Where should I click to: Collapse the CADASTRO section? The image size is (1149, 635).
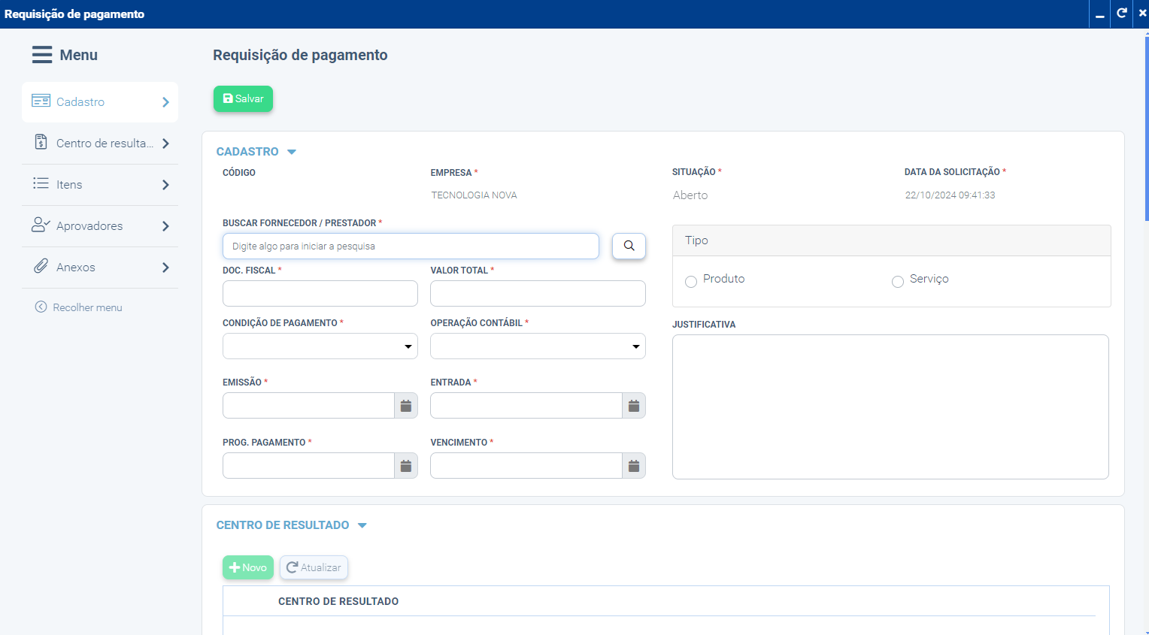coord(292,152)
